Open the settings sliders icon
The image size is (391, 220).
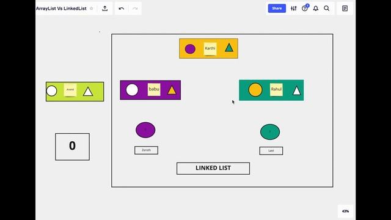click(x=294, y=9)
